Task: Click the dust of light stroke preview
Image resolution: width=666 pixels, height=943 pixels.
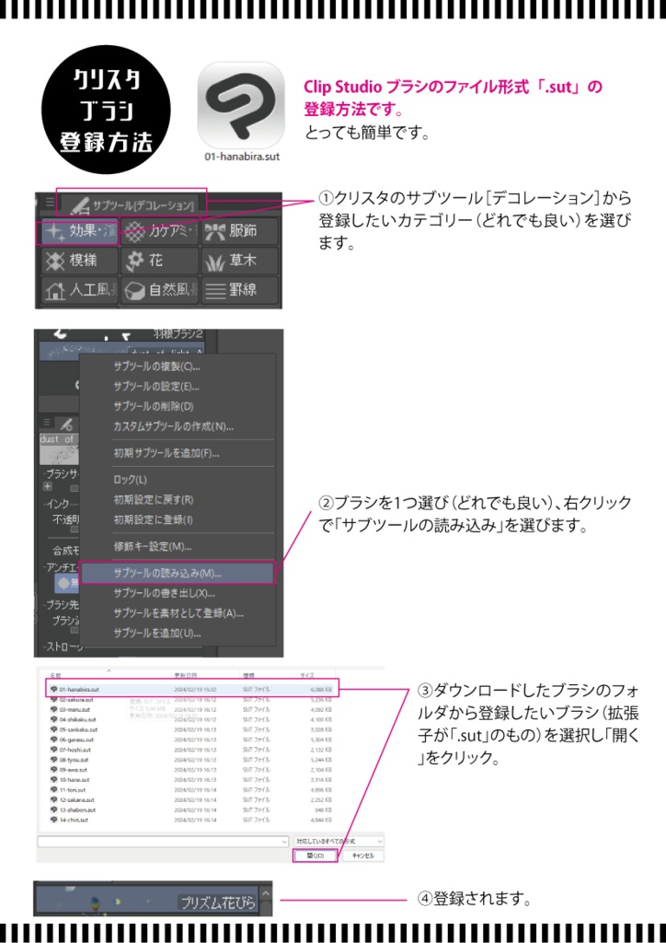Action: 59,448
